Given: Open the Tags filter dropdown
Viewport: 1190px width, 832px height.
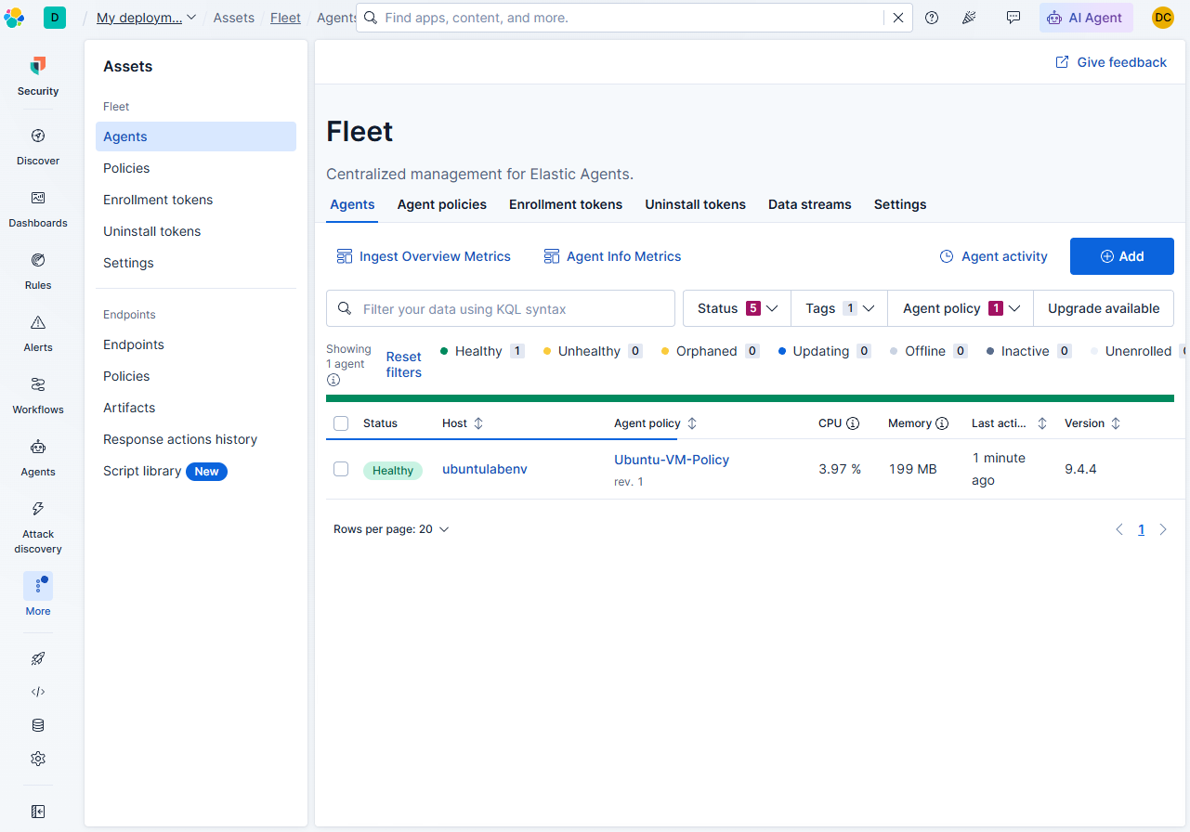Looking at the screenshot, I should click(840, 308).
